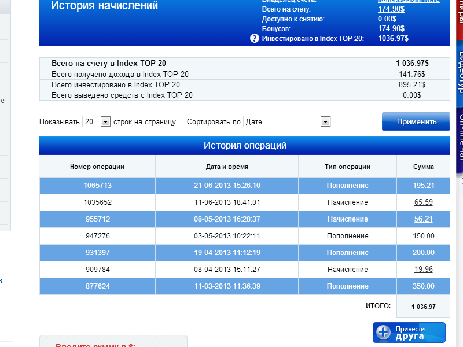Click the Всего выведено средств row label

pos(122,95)
